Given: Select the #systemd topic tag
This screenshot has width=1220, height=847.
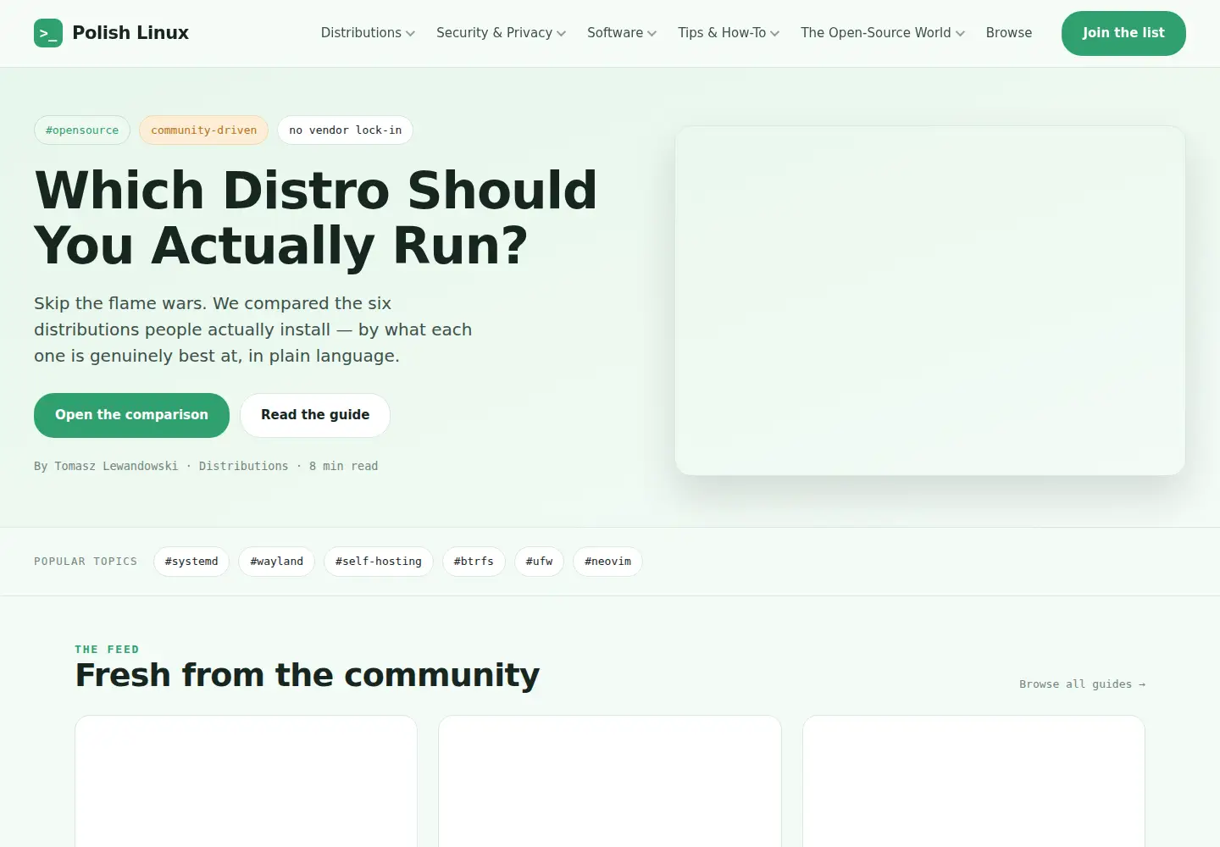Looking at the screenshot, I should pos(191,562).
